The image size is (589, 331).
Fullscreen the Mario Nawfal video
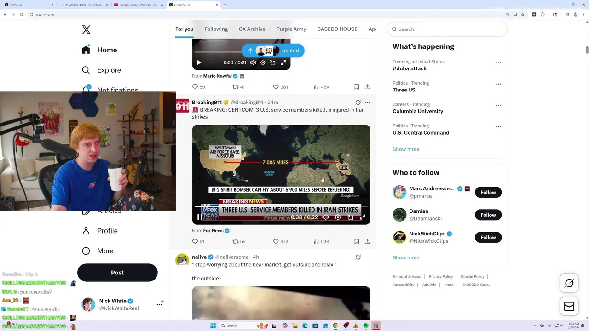[x=283, y=63]
